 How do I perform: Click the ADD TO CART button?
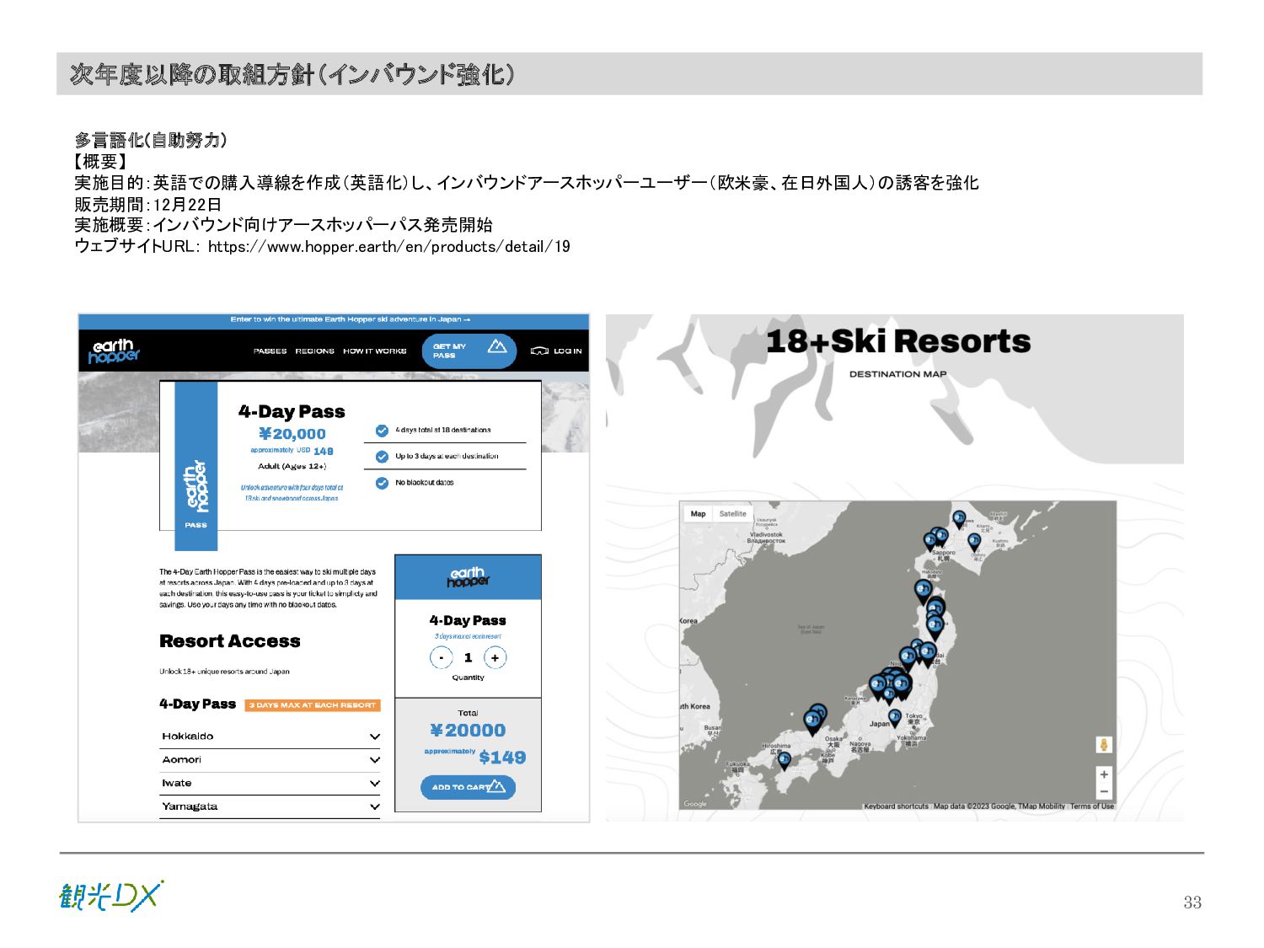tap(468, 787)
